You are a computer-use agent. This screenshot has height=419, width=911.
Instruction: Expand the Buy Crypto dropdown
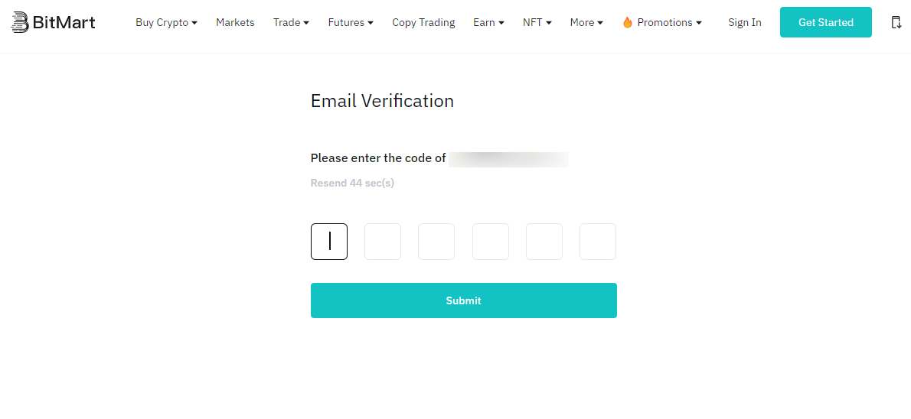(x=166, y=22)
